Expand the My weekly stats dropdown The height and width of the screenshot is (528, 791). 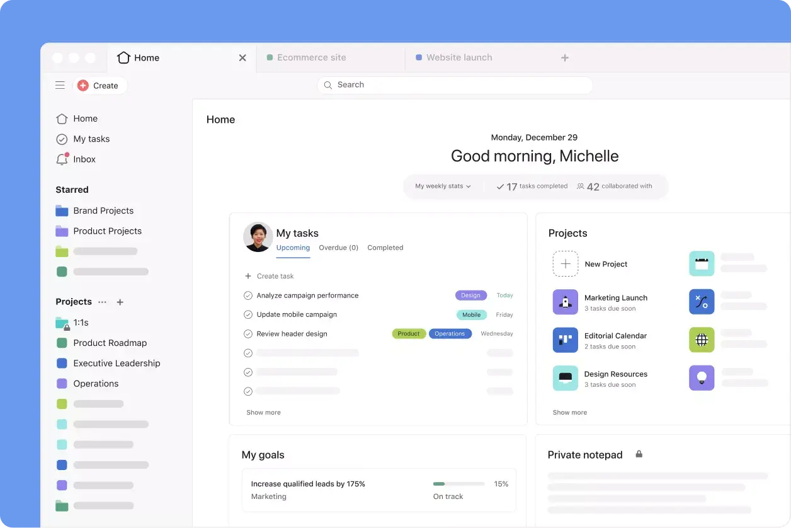click(x=443, y=187)
